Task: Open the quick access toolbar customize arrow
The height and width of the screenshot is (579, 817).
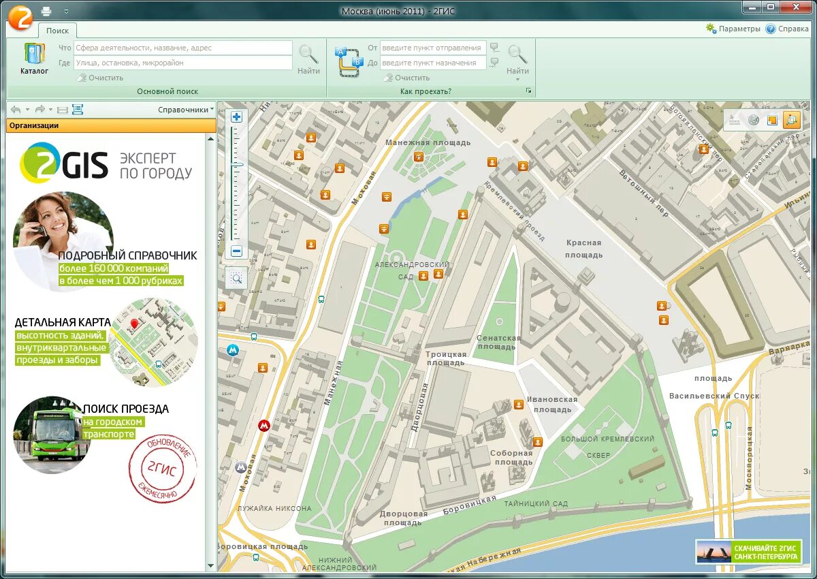Action: tap(66, 12)
